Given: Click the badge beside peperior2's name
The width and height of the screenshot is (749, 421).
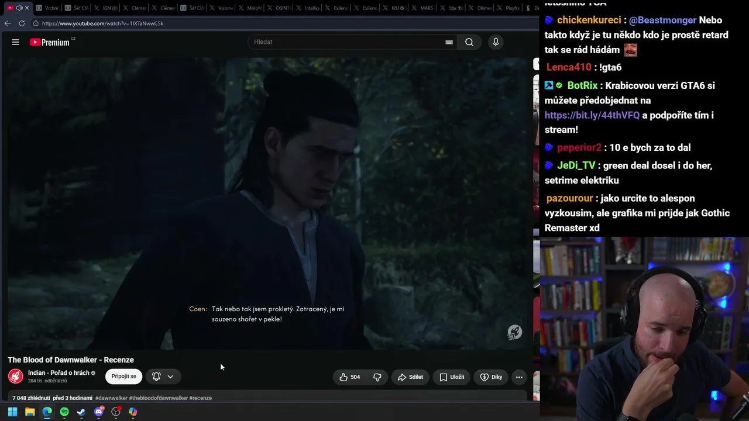Looking at the screenshot, I should pos(549,147).
